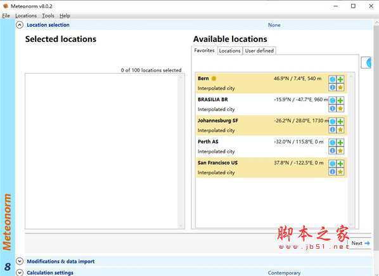Show BRASILIA BR on the globe map
379x276 pixels.
tap(332, 100)
